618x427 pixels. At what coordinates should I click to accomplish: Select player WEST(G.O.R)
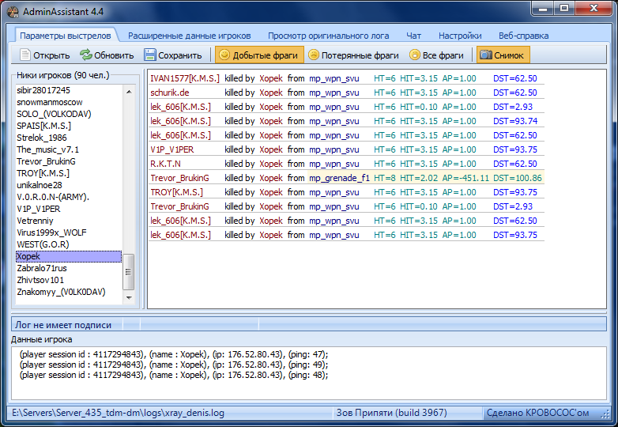pyautogui.click(x=69, y=244)
